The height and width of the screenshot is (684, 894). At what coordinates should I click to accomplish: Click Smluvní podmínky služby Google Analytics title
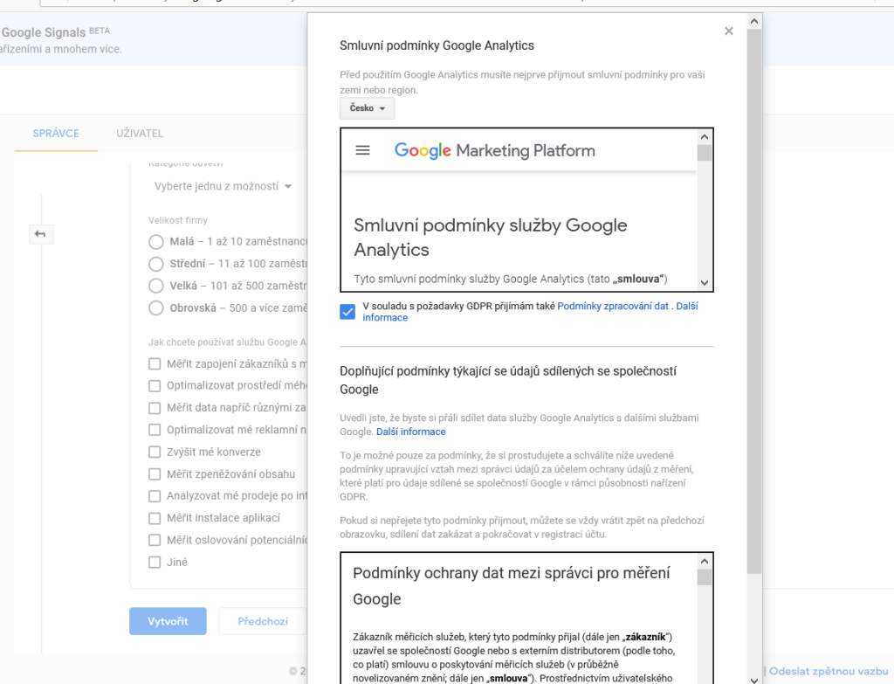point(491,238)
